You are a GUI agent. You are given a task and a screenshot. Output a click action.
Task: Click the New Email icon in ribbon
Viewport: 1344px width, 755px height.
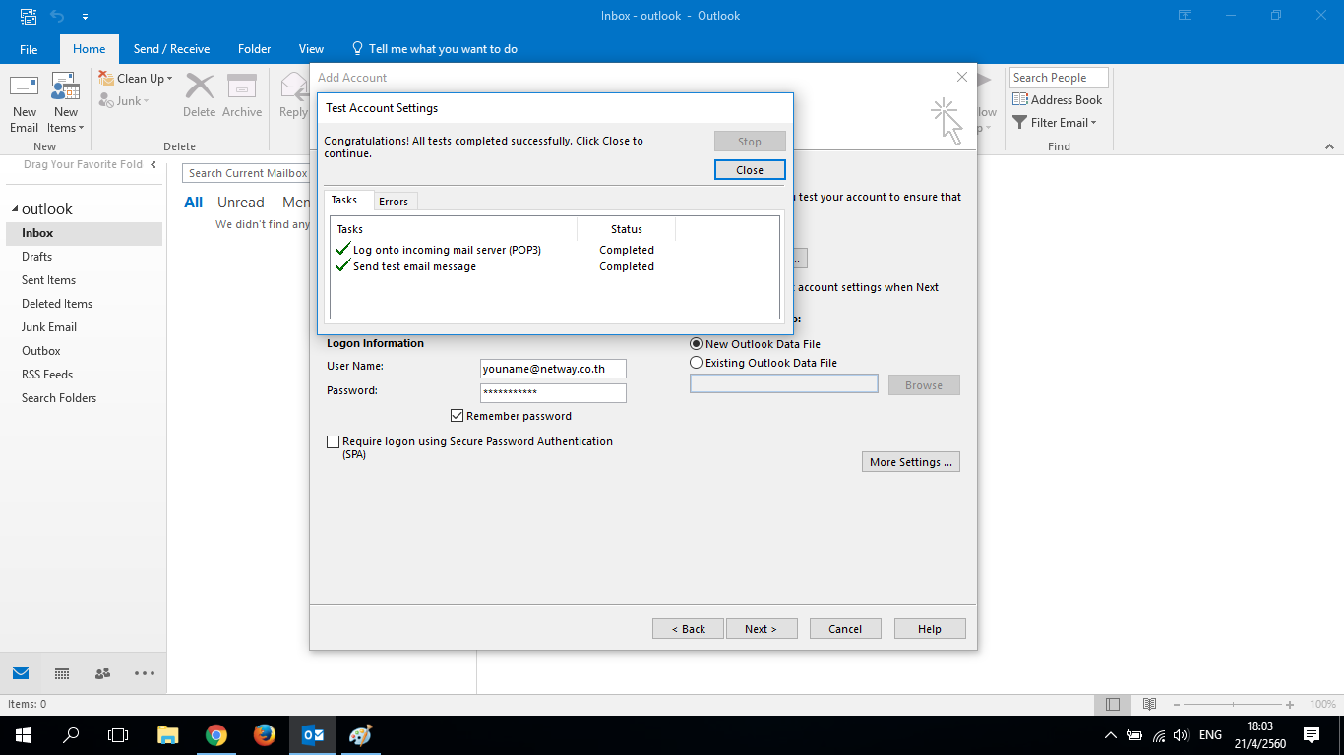click(25, 102)
